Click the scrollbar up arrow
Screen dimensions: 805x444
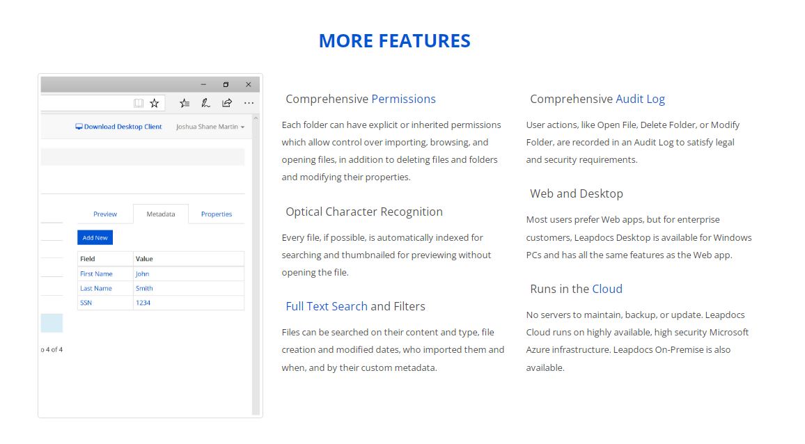256,118
